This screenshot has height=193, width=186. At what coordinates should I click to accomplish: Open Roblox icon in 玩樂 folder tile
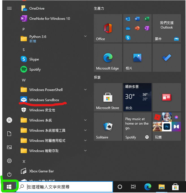point(157,117)
